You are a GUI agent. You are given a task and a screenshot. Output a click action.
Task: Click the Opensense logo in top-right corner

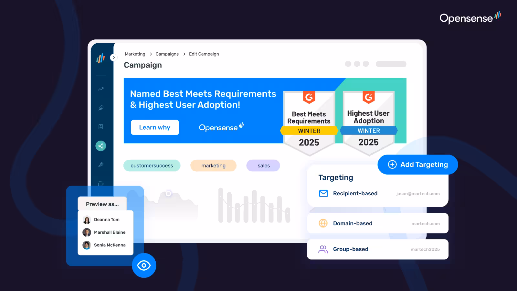tap(470, 17)
